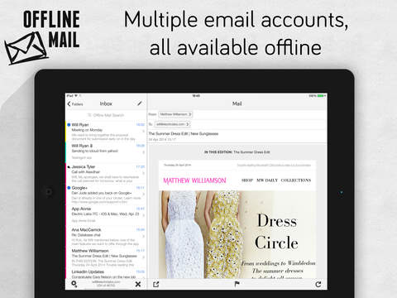397x298 pixels.
Task: Go back to Folders list
Action: click(x=75, y=104)
